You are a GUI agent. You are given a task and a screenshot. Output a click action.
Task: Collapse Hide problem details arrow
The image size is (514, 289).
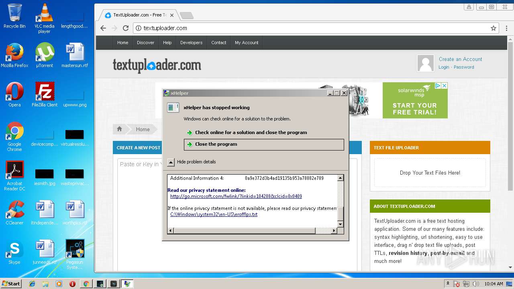[x=171, y=162]
